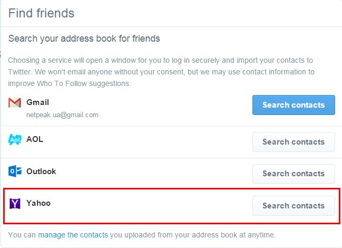Open the 'manage the contacts' link
Viewport: 342px width, 248px height.
tap(73, 235)
